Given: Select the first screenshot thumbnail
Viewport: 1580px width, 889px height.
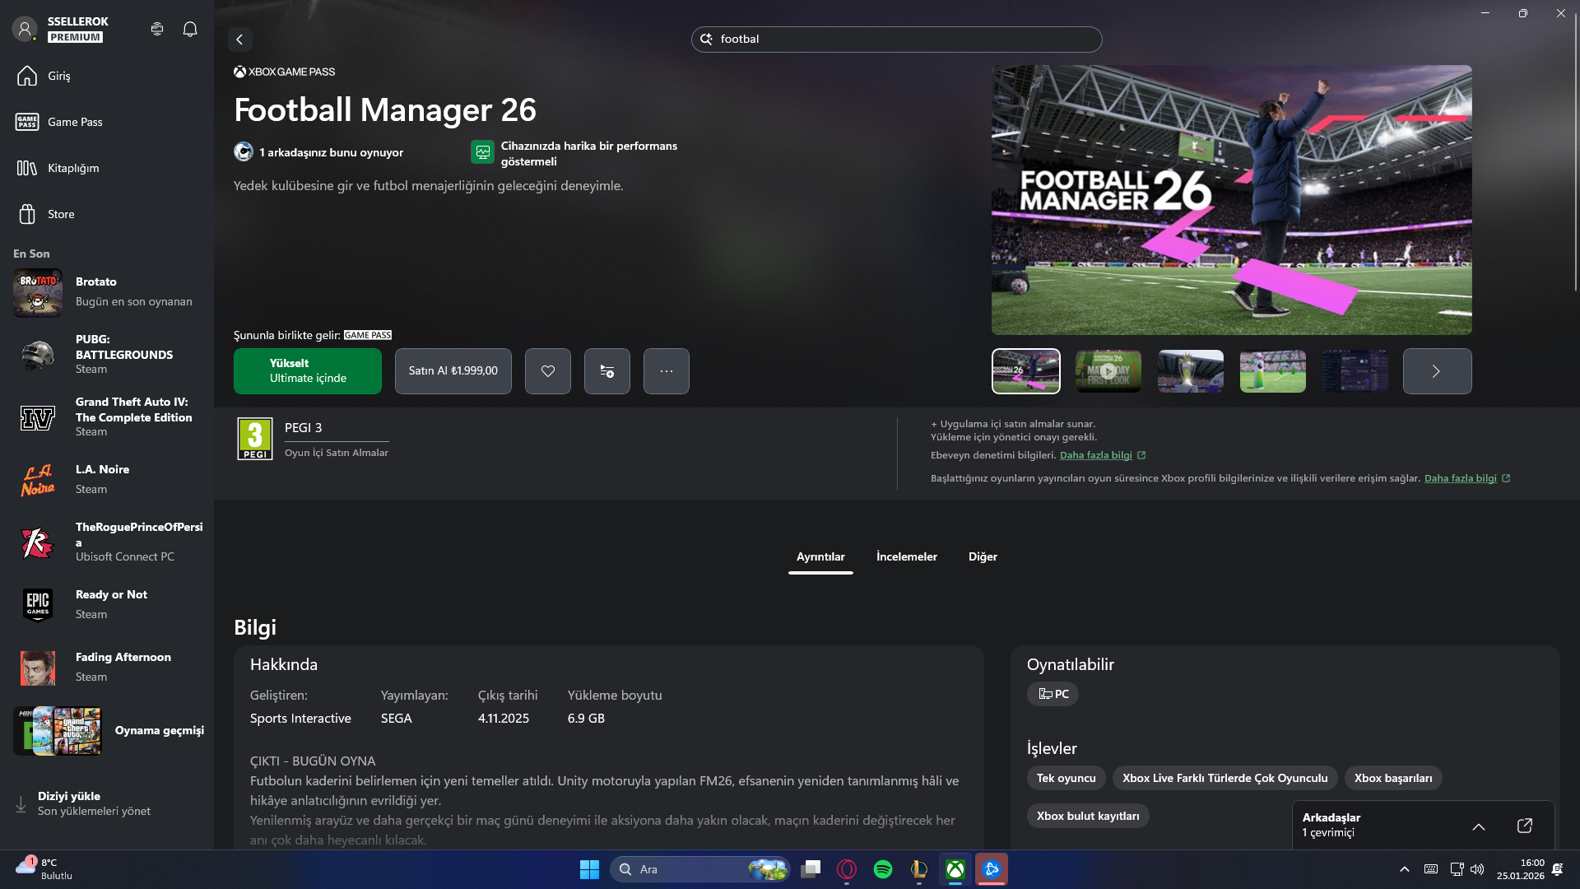Looking at the screenshot, I should pos(1026,371).
